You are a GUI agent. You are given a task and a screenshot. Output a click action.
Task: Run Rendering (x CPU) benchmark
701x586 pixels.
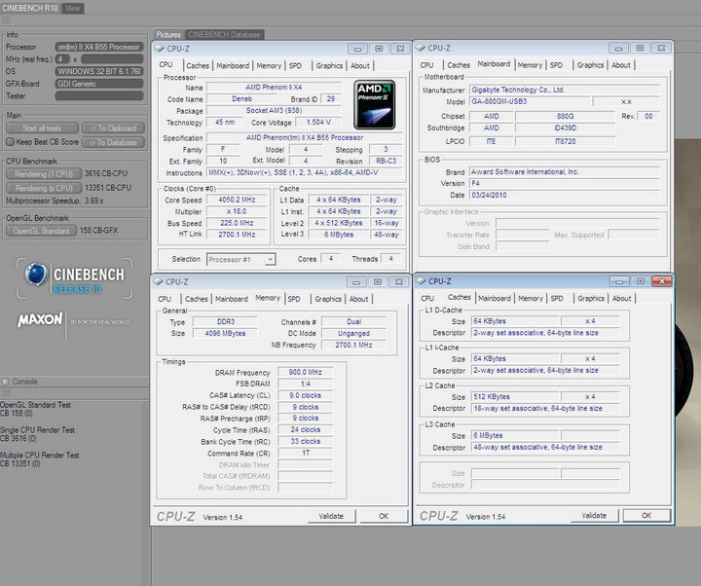pos(44,188)
